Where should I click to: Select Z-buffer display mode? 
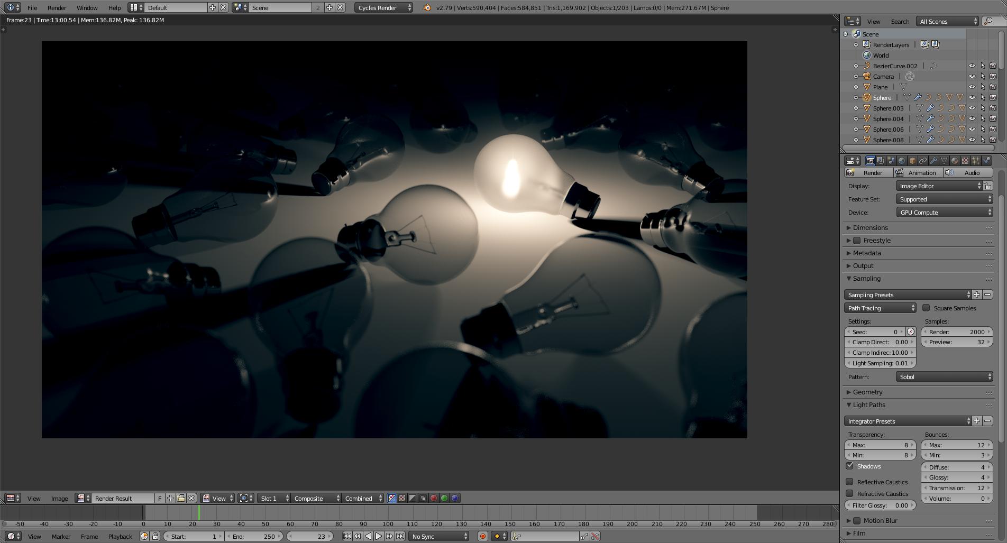coord(423,498)
